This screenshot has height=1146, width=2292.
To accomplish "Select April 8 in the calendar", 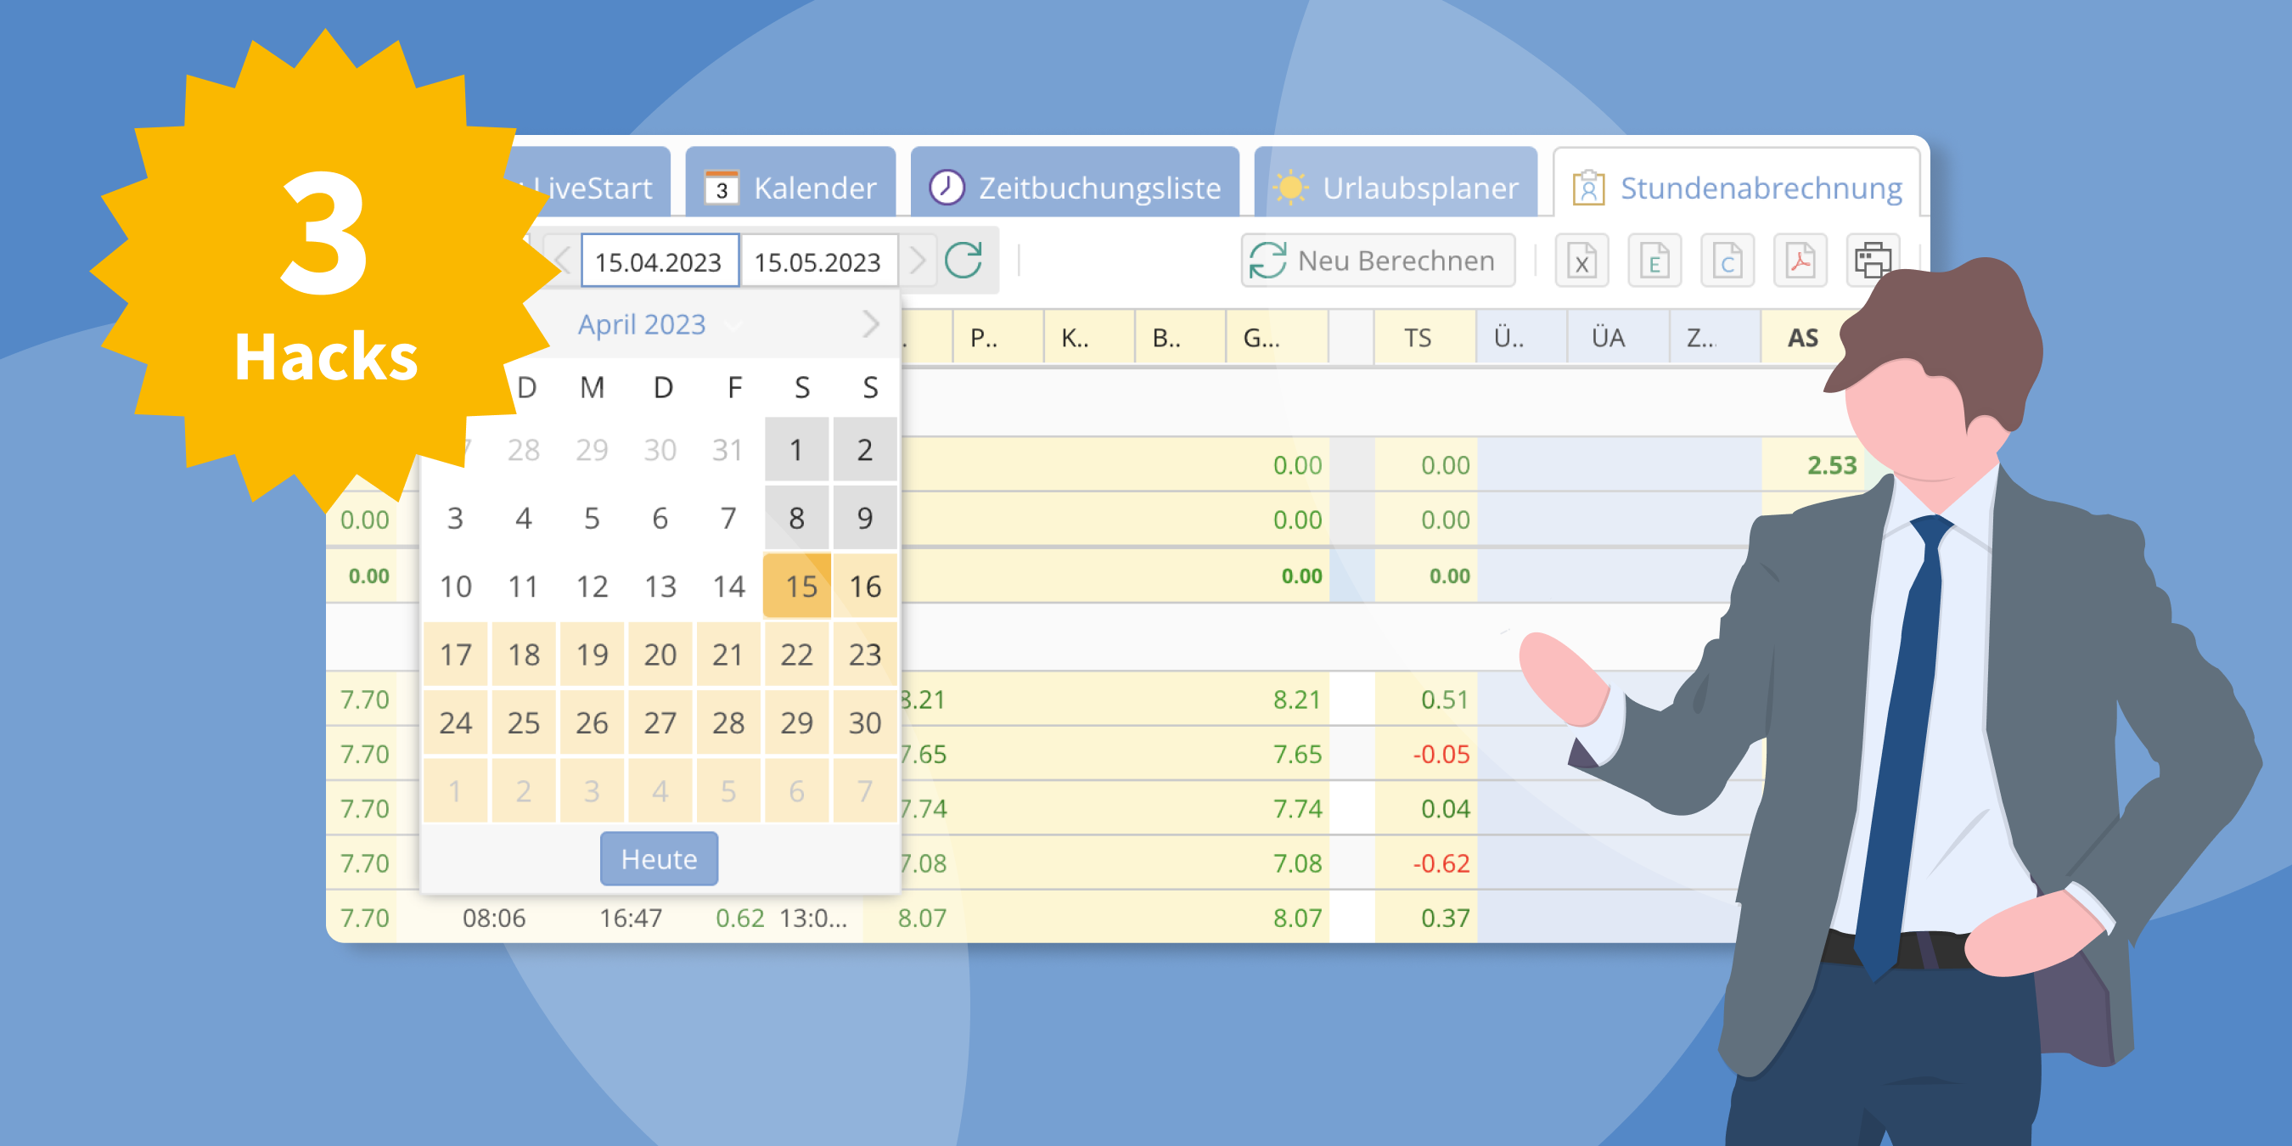I will (x=797, y=517).
